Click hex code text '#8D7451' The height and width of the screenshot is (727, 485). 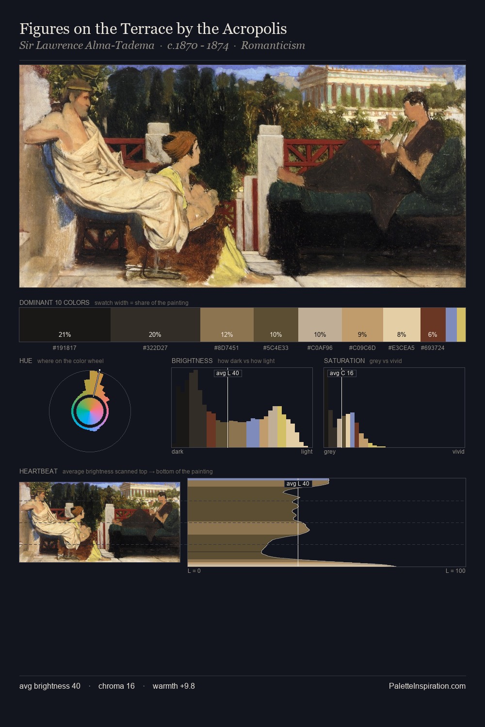pyautogui.click(x=226, y=348)
